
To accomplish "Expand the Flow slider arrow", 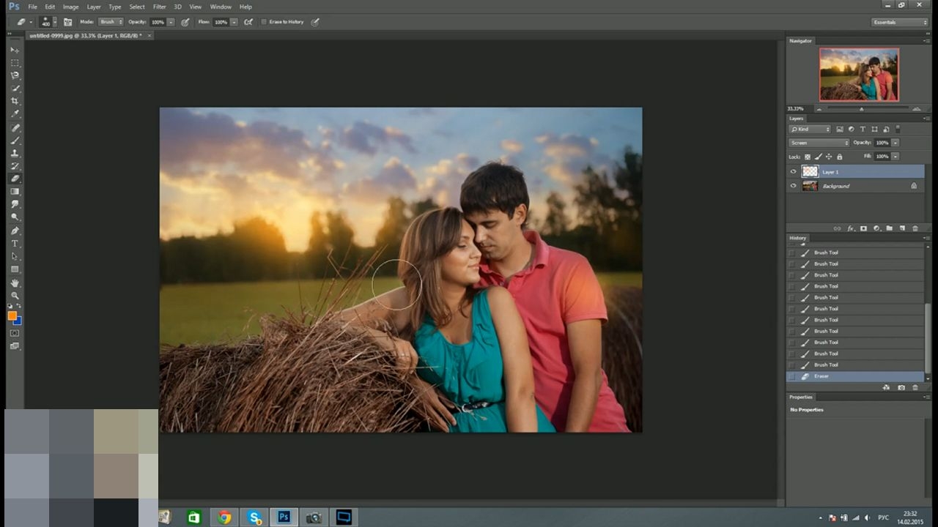I will [234, 22].
